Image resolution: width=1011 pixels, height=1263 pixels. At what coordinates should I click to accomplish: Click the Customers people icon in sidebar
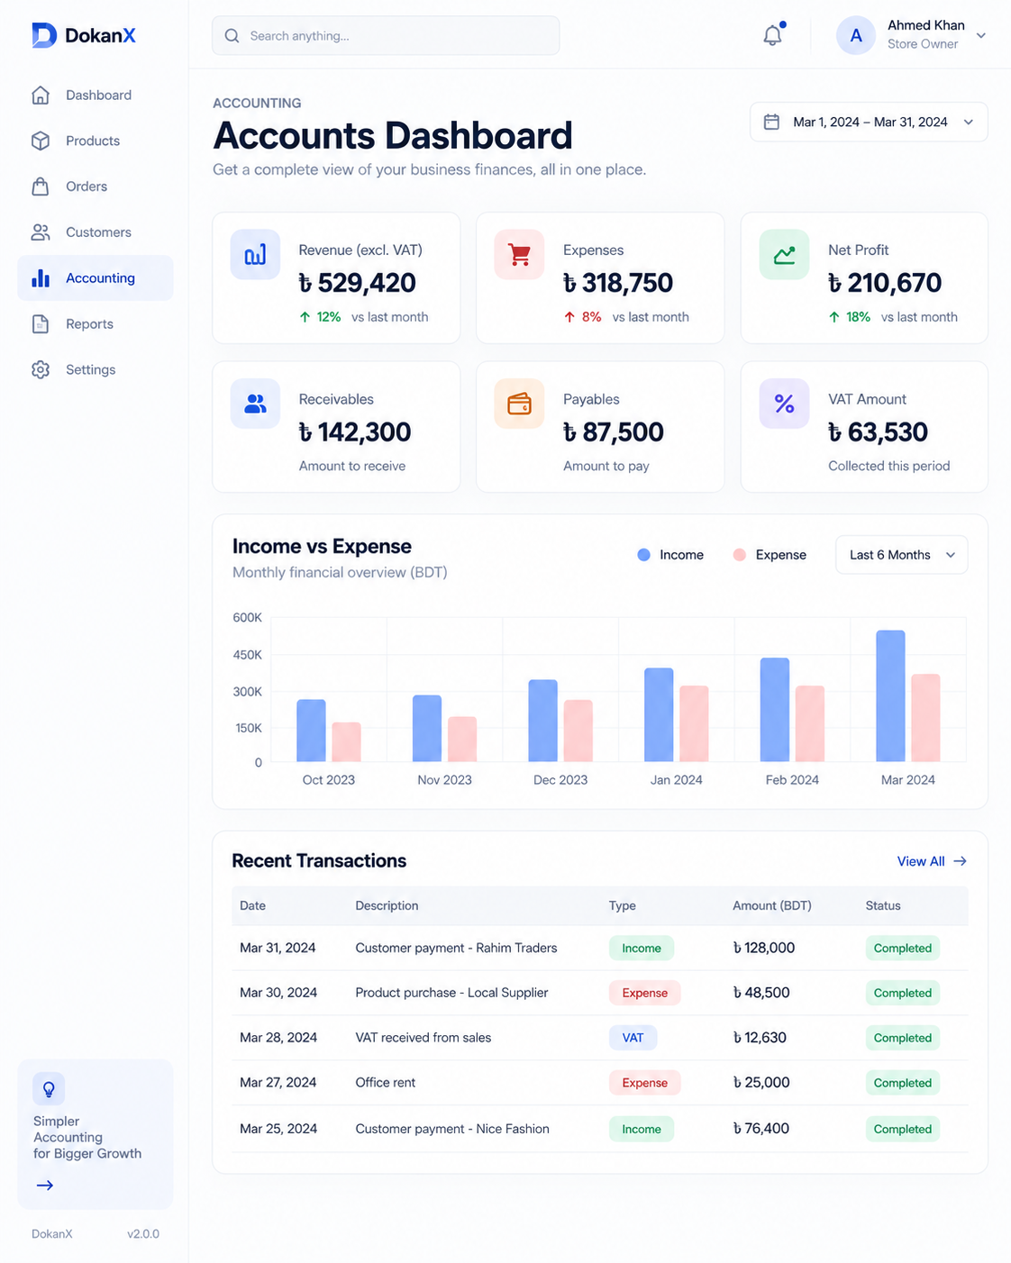[x=41, y=232]
